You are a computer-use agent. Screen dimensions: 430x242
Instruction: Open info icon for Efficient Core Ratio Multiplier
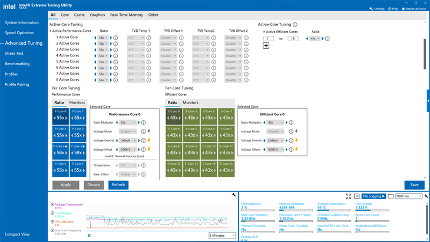pos(291,122)
